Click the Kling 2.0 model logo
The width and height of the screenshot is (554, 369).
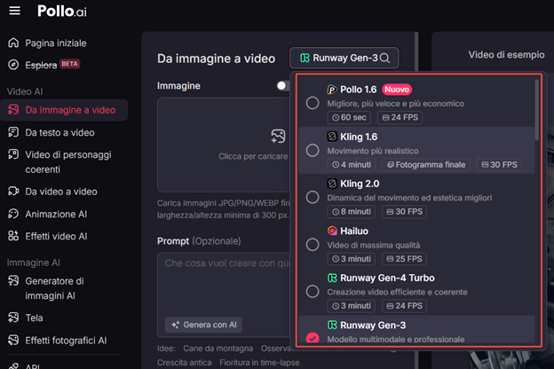pos(332,184)
